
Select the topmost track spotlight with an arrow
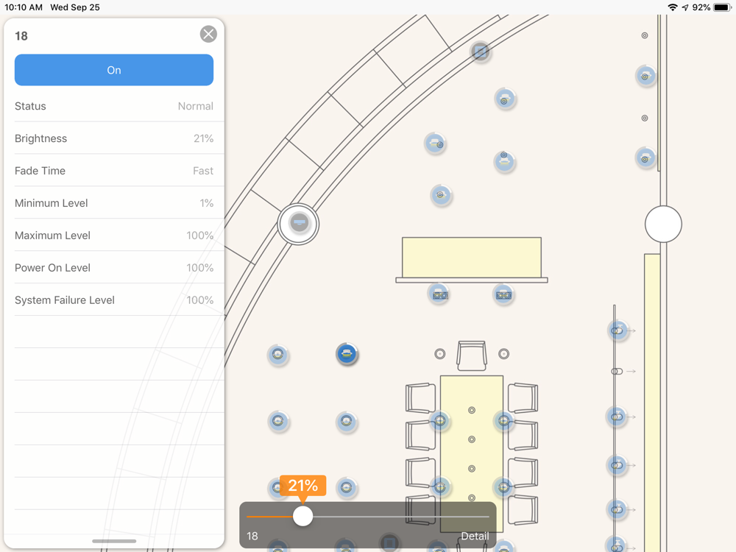coord(618,330)
